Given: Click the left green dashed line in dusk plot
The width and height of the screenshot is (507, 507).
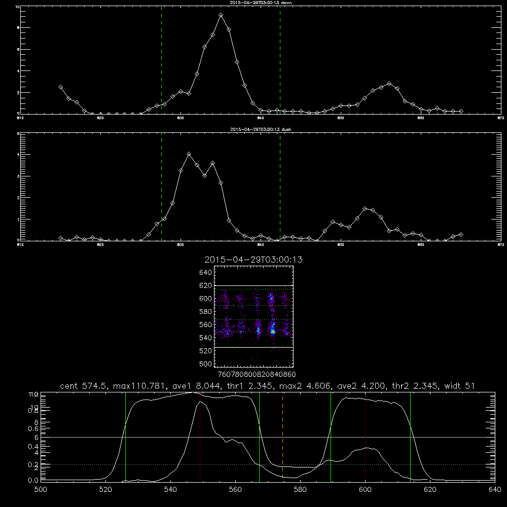Looking at the screenshot, I should [x=161, y=187].
